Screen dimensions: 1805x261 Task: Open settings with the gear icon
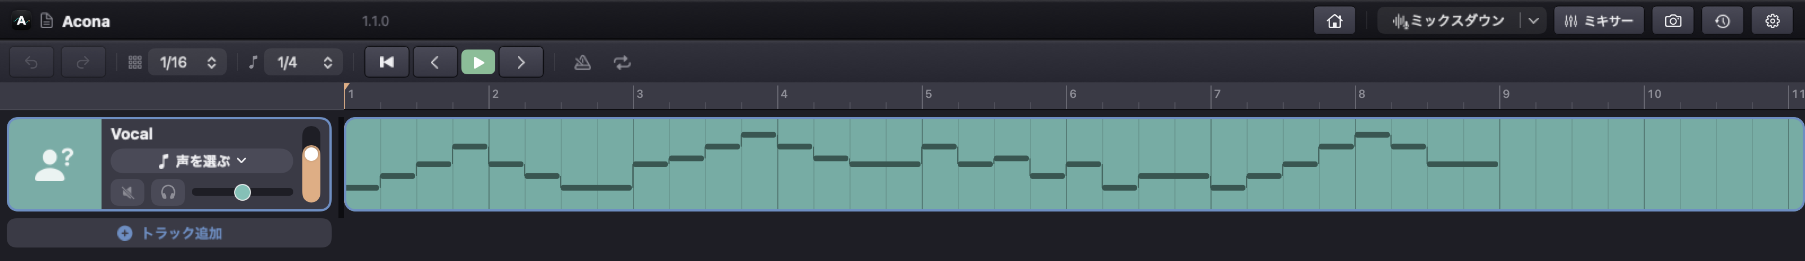pyautogui.click(x=1772, y=21)
